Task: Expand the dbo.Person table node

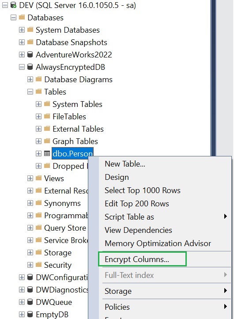Action: pyautogui.click(x=38, y=153)
